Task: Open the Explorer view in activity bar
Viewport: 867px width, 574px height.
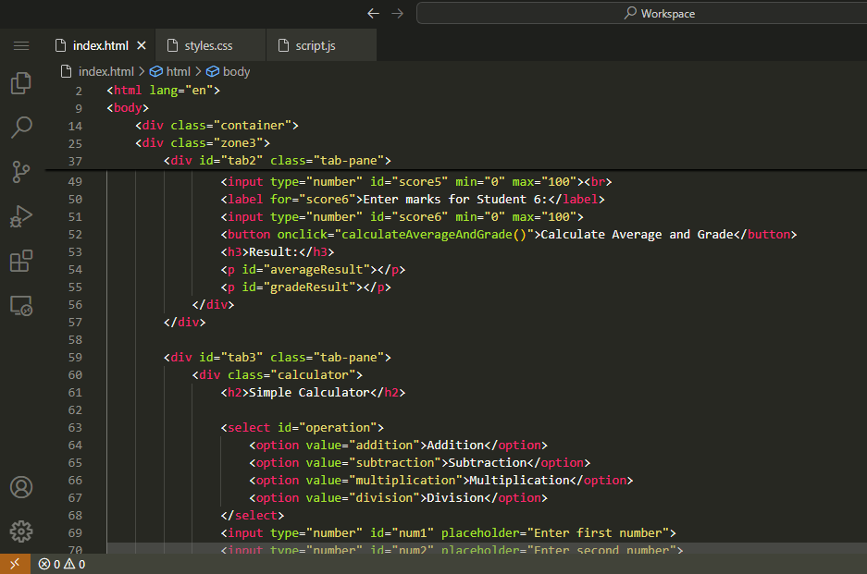Action: 20,84
